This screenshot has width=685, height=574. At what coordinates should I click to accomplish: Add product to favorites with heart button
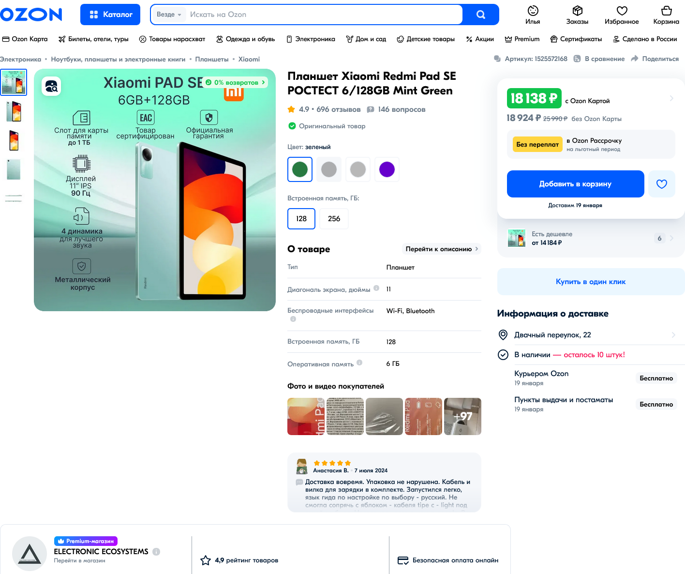click(x=661, y=184)
